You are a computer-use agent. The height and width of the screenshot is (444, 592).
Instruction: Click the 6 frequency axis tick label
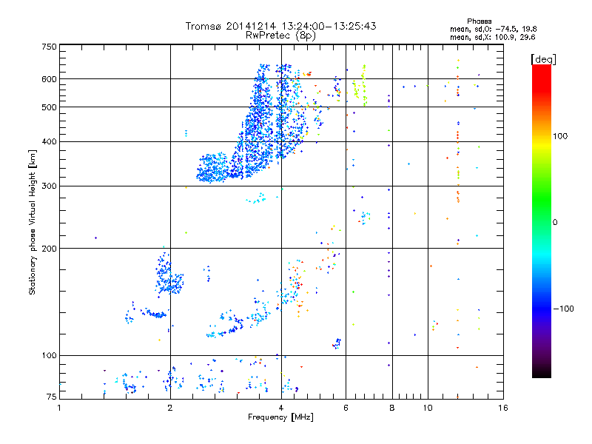click(x=346, y=408)
